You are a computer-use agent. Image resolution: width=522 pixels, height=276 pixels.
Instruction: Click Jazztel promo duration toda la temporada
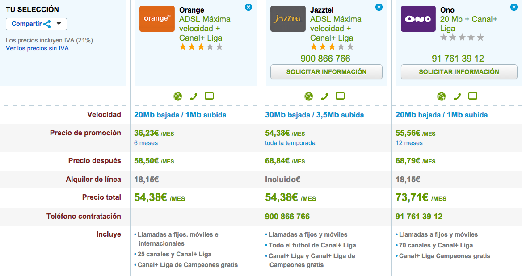290,143
